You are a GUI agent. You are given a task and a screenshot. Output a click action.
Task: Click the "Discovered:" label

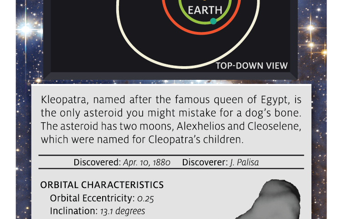click(97, 162)
